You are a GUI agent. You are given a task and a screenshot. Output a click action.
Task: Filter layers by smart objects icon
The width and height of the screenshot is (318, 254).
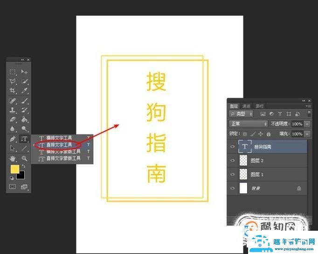point(297,114)
